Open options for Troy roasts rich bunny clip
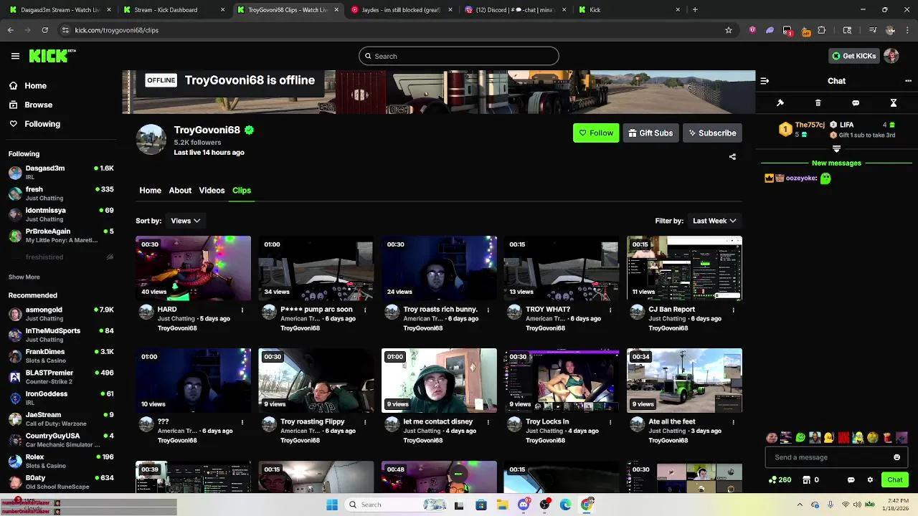The width and height of the screenshot is (918, 516). pyautogui.click(x=488, y=310)
